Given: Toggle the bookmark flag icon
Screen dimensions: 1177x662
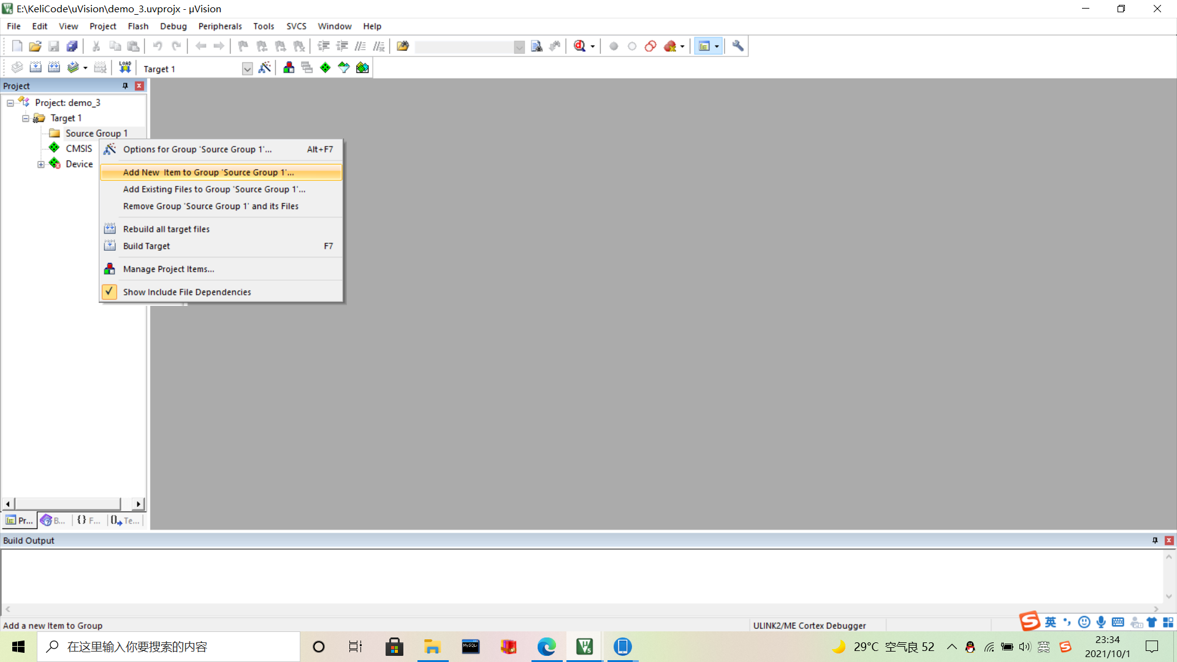Looking at the screenshot, I should click(x=243, y=46).
